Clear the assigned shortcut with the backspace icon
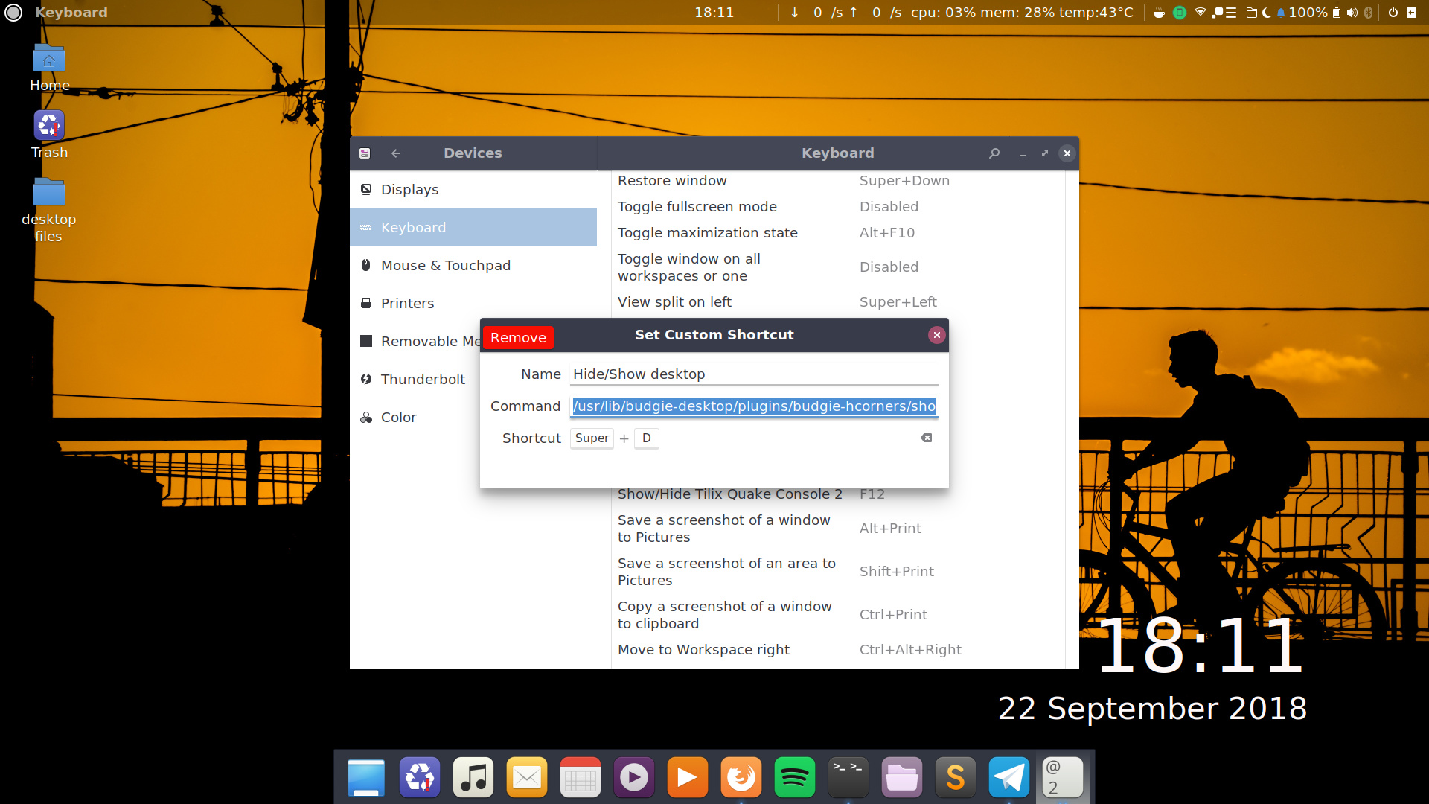This screenshot has width=1429, height=804. [926, 438]
